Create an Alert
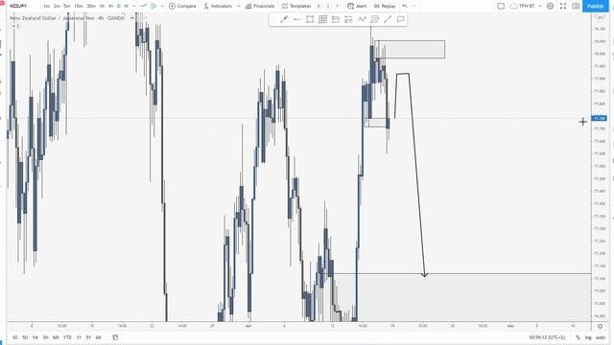614x345 pixels. [x=357, y=6]
